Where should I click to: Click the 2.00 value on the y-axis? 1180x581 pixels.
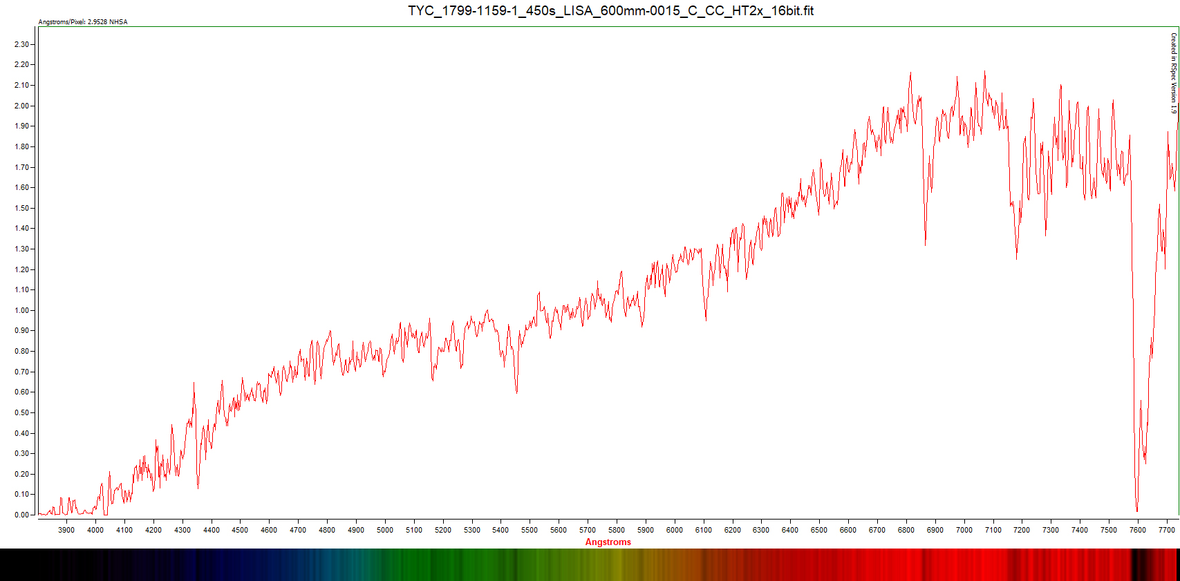coord(22,106)
